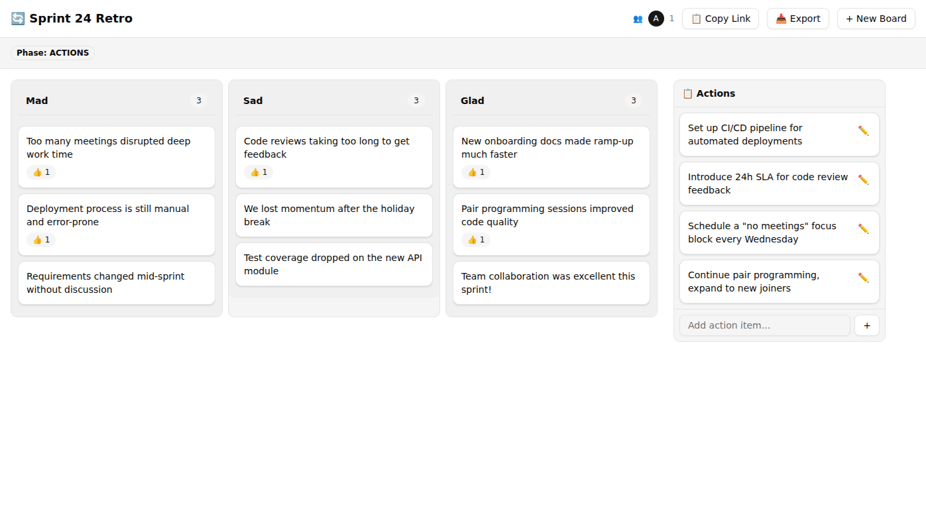Open the "Phase: ACTIONS" pill
The height and width of the screenshot is (530, 926).
tap(52, 52)
